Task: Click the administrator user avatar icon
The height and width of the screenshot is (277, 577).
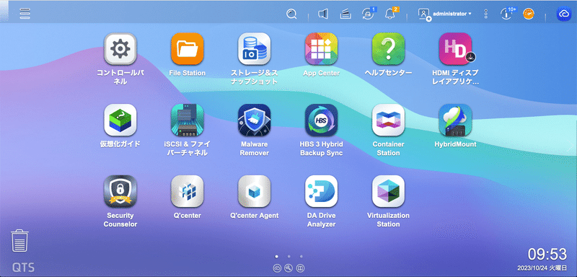Action: click(x=424, y=14)
